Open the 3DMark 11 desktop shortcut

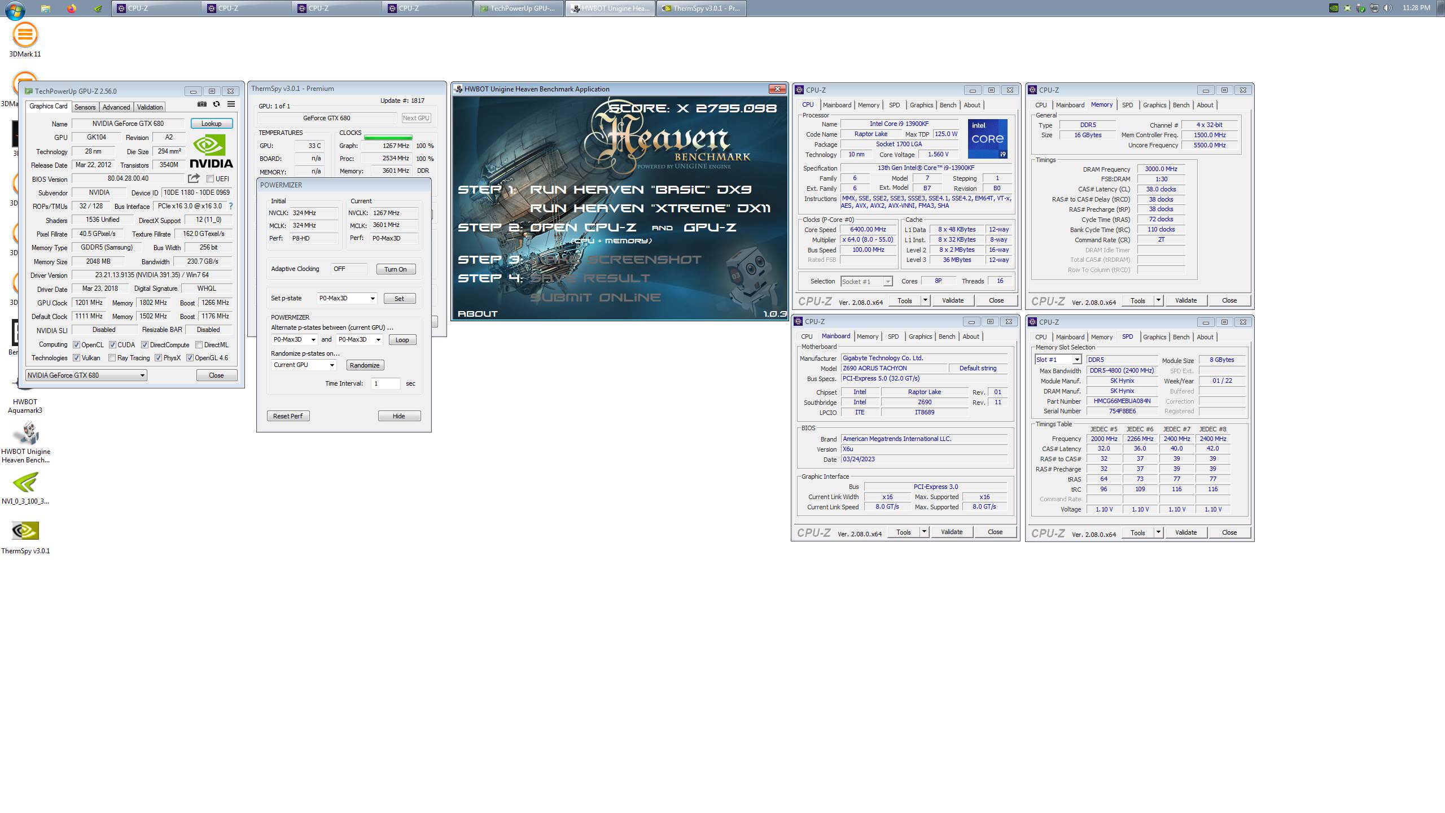click(x=25, y=40)
